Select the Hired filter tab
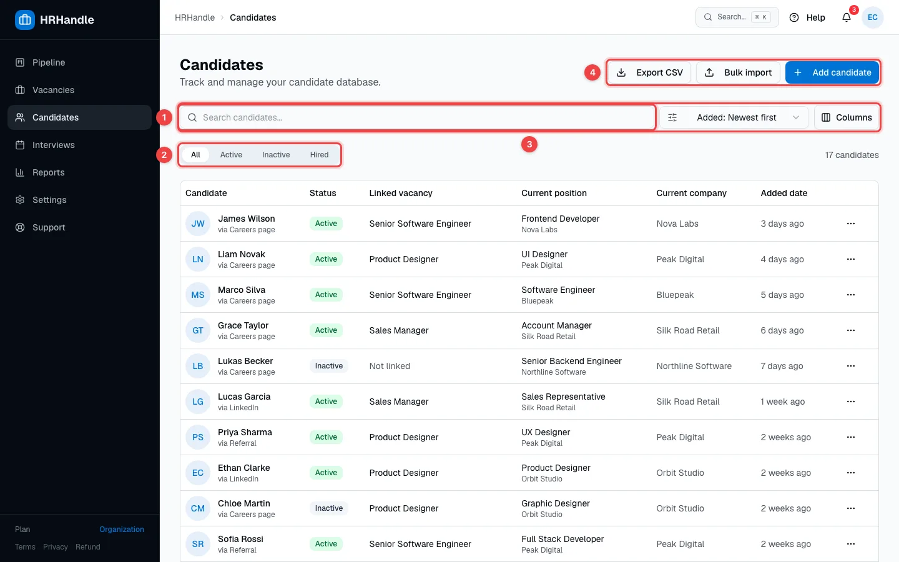The width and height of the screenshot is (899, 562). [x=319, y=155]
